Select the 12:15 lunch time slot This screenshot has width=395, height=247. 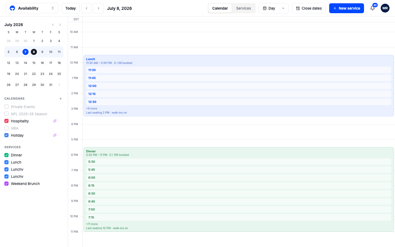click(x=238, y=94)
